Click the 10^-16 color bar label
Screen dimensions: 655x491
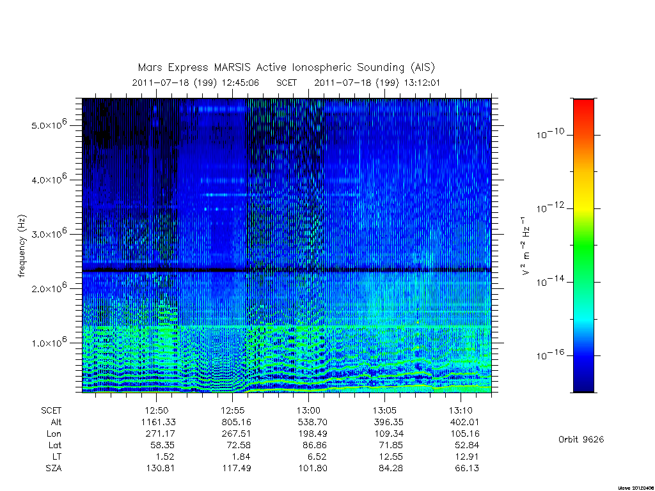[x=550, y=355]
